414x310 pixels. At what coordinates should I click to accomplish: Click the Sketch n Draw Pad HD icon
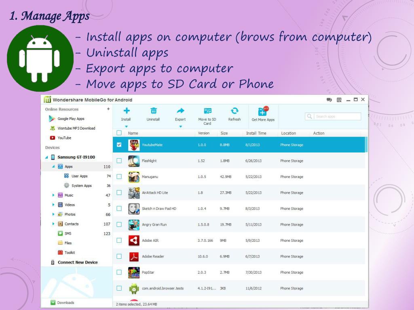pos(134,209)
